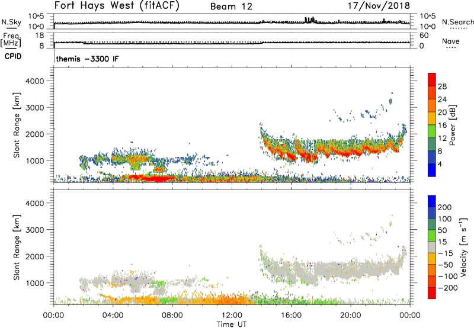Click the '08:00' time tick label
This screenshot has width=474, height=328.
point(172,316)
